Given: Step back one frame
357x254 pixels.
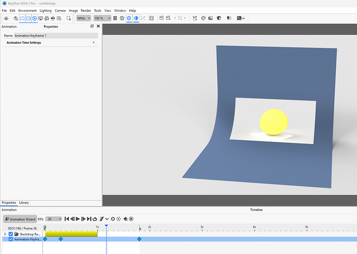Looking at the screenshot, I should tap(72, 219).
